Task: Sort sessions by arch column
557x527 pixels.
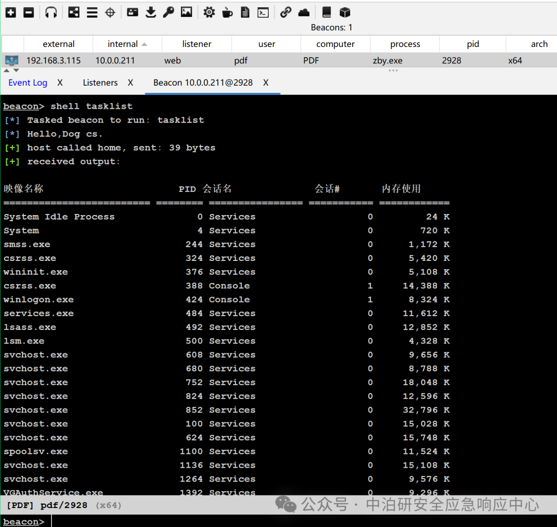Action: click(539, 44)
